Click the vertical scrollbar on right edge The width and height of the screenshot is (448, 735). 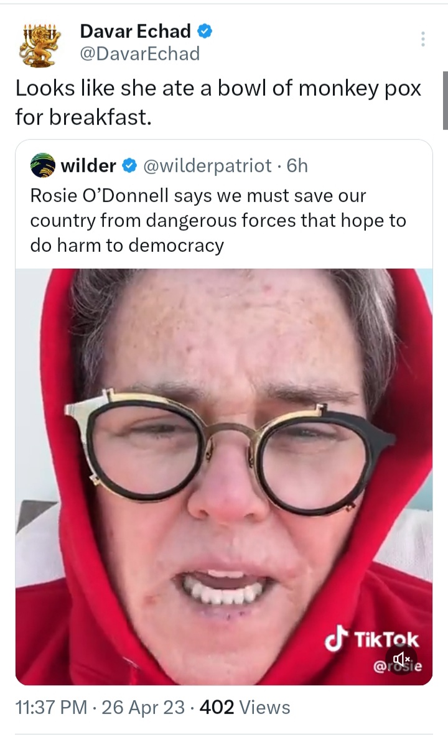tap(445, 100)
